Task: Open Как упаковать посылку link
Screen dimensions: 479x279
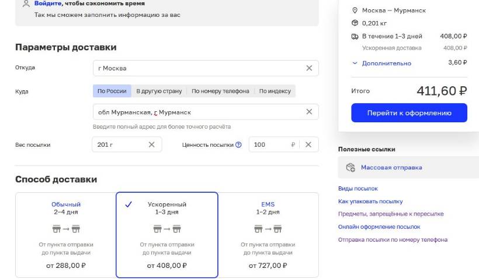Action: click(370, 202)
